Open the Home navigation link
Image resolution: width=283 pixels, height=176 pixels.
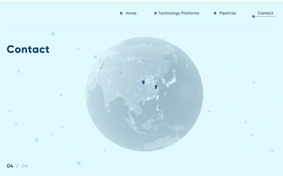(x=131, y=13)
